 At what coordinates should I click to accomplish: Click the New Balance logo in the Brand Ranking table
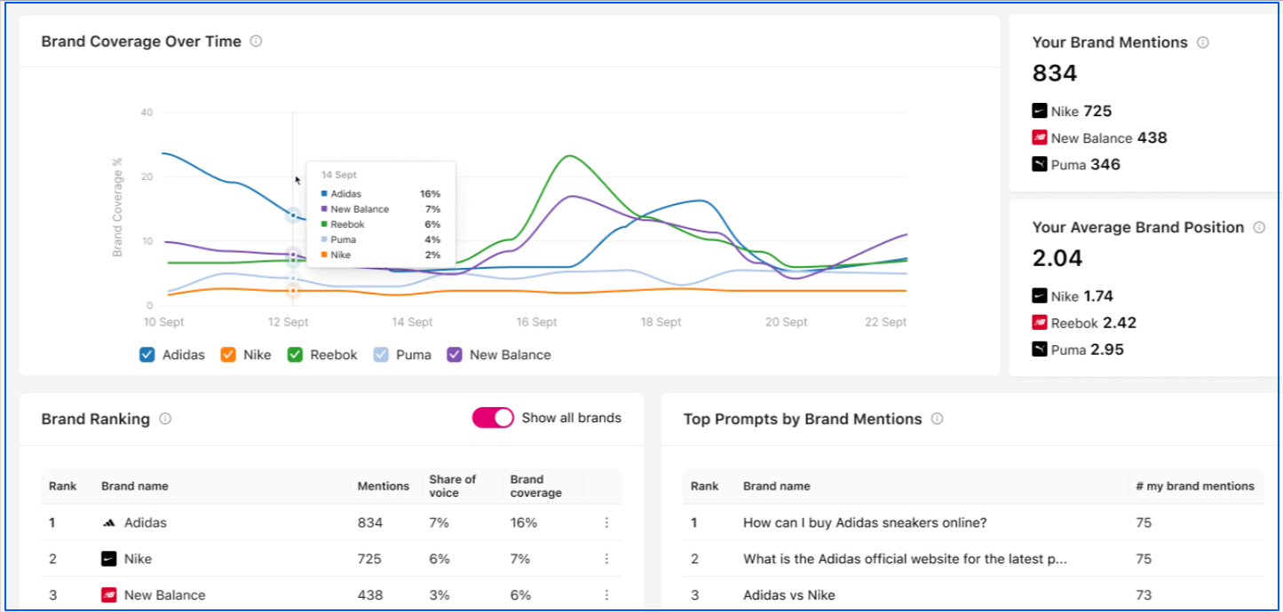(x=108, y=595)
